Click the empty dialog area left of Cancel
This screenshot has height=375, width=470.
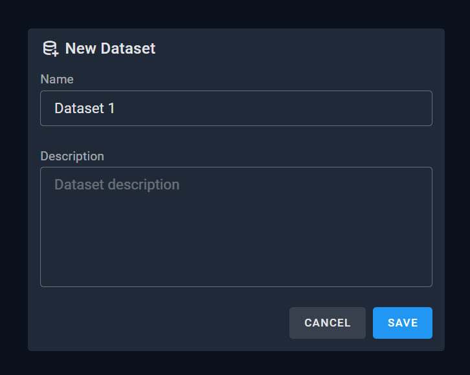[162, 323]
